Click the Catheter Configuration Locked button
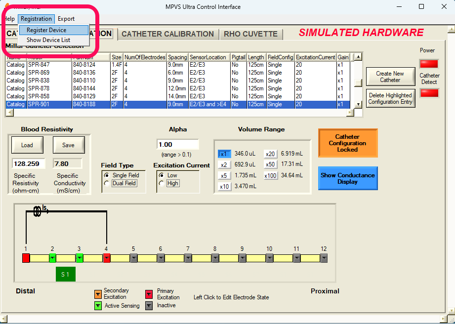The image size is (455, 324). 348,143
